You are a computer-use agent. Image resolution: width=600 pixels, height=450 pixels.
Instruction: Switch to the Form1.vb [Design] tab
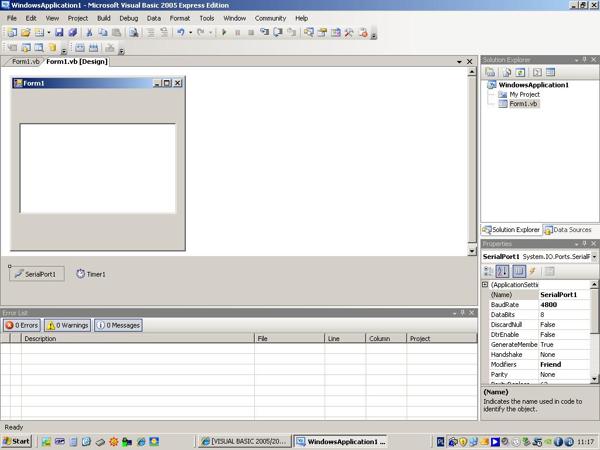(x=77, y=61)
